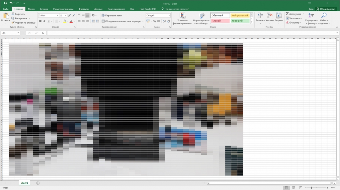Click the Вставить paste clipboard icon
340x190 pixels.
[x=6, y=16]
